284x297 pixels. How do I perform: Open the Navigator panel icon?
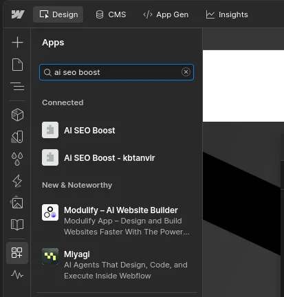pos(17,87)
